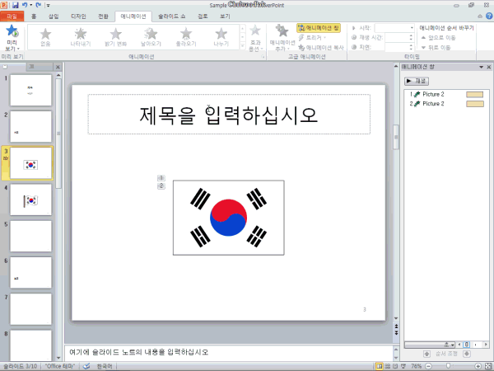Fit slide to current window icon

coord(488,366)
